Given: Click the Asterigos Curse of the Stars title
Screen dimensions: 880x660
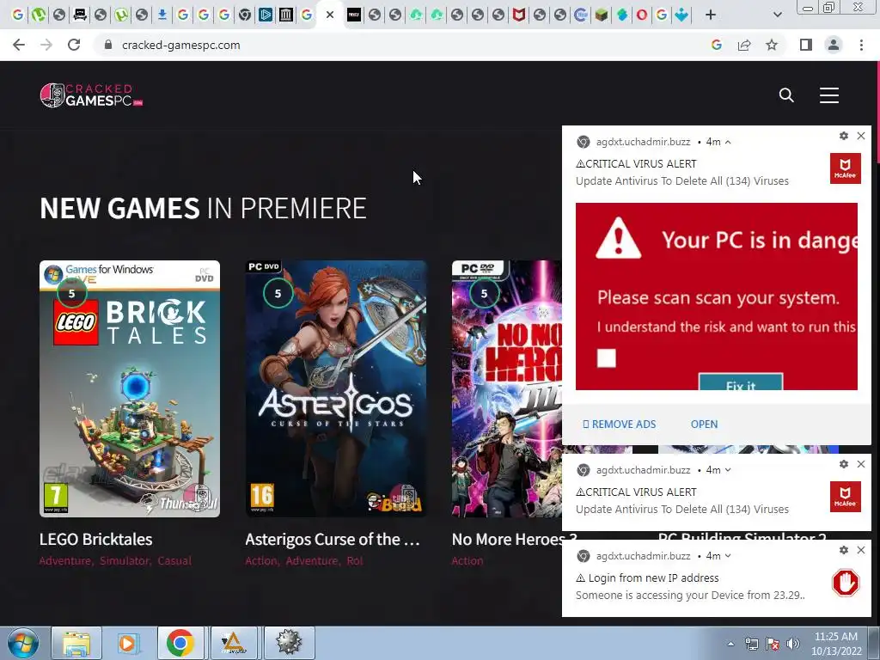Looking at the screenshot, I should (333, 540).
